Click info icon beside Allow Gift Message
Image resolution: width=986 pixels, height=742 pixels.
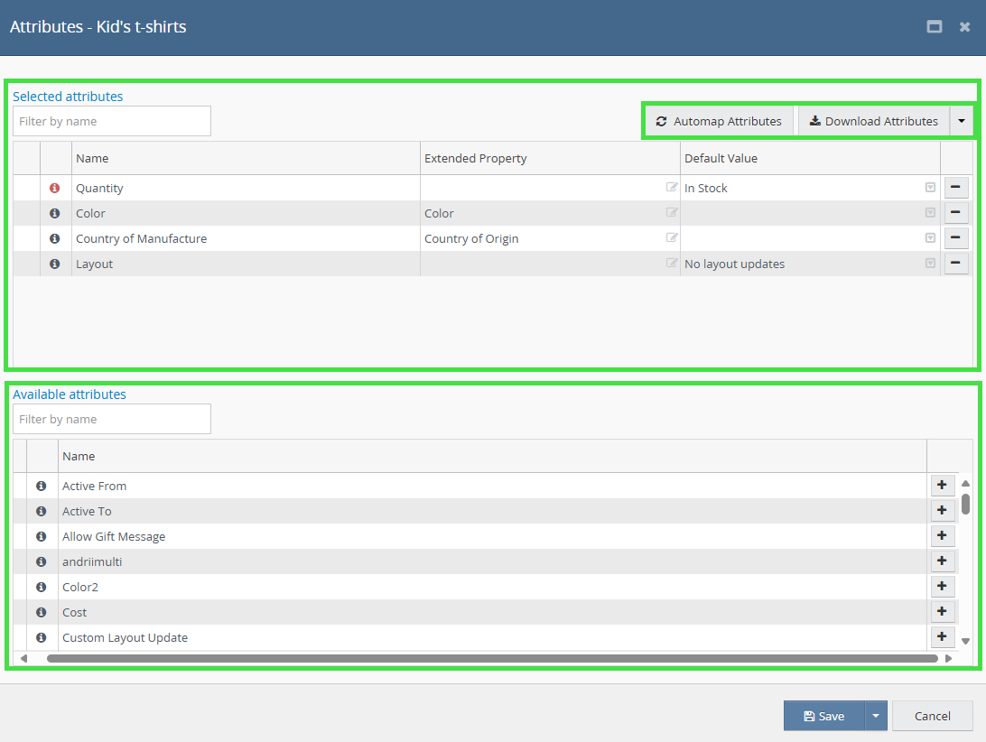41,536
